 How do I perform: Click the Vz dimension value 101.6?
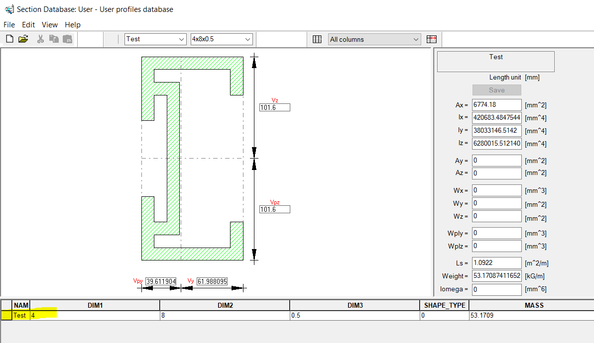274,107
